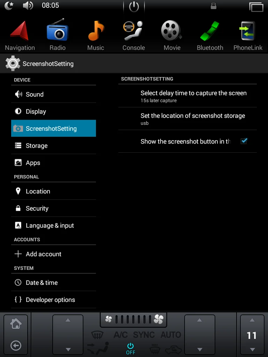Adjust the fan speed bar

(x=133, y=319)
